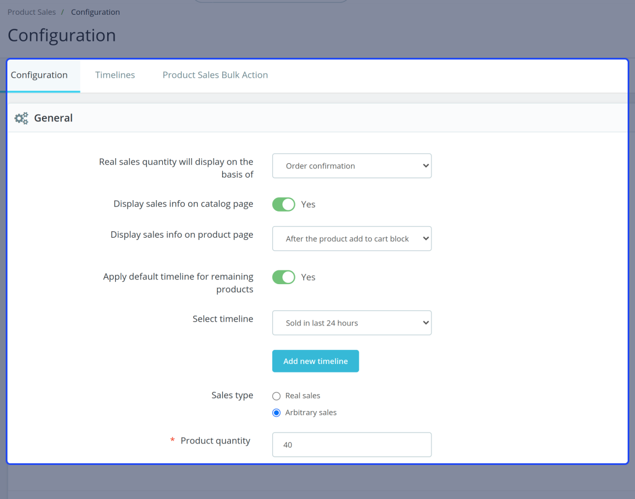Open the Product Sales Bulk Action tab
Image resolution: width=635 pixels, height=499 pixels.
click(215, 75)
